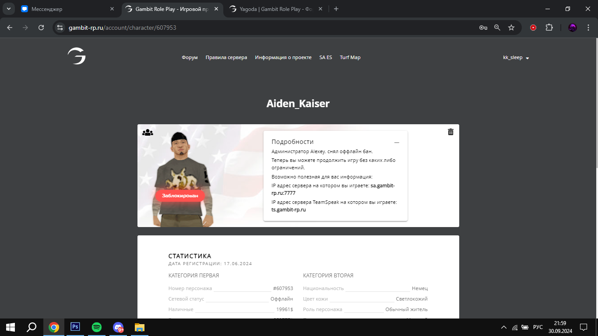This screenshot has height=336, width=598.
Task: Click the Заблокирован status badge
Action: [180, 196]
